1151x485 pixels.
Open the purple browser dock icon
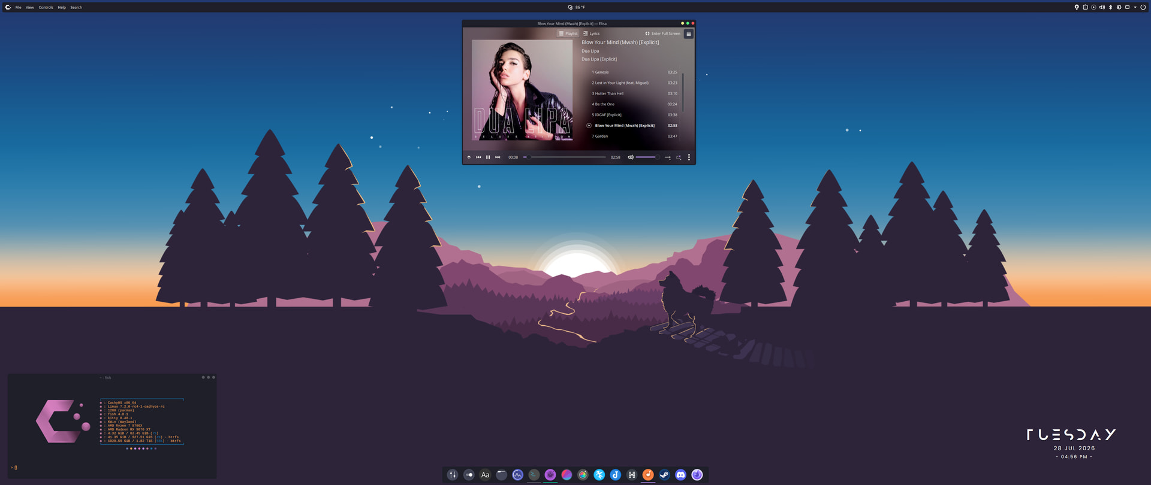pos(697,475)
